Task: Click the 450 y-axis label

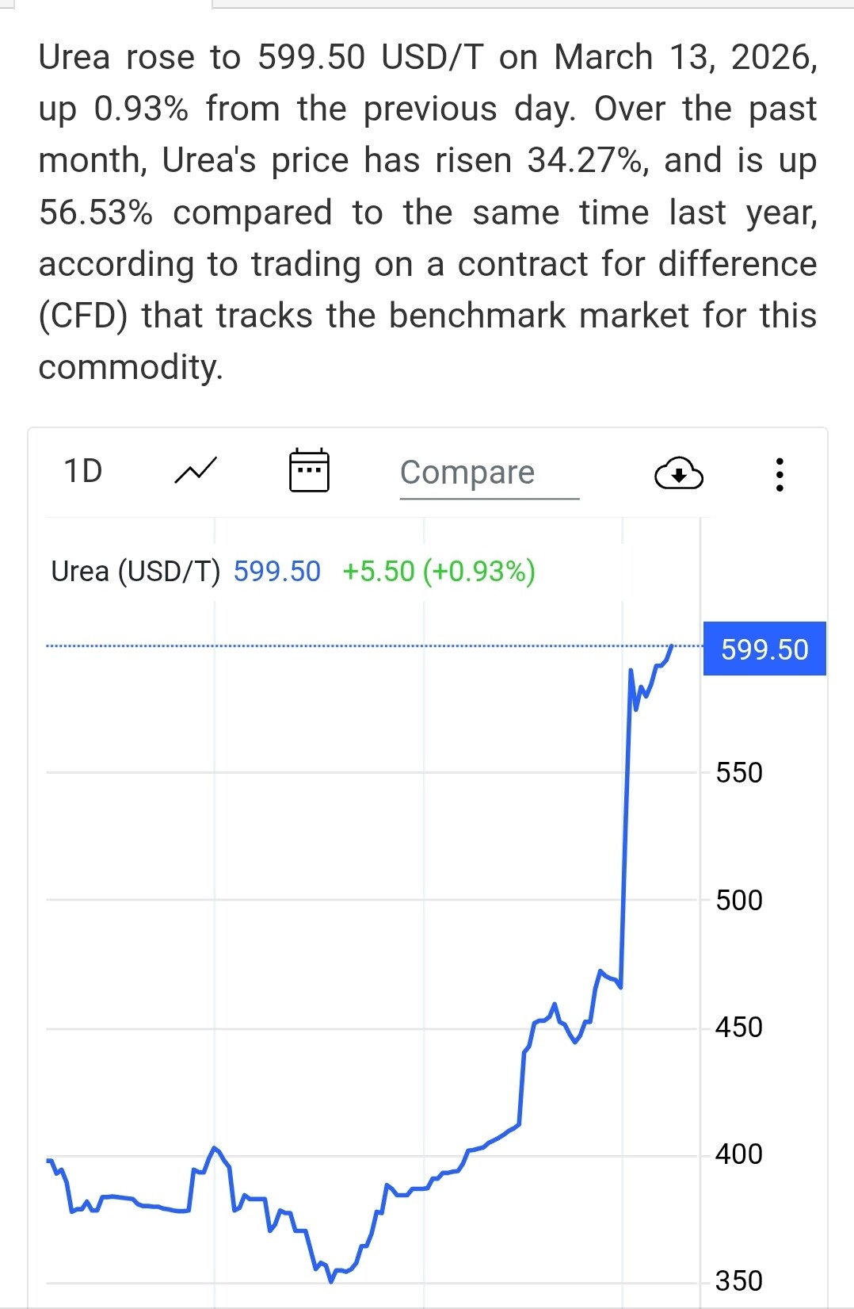Action: pos(738,1028)
